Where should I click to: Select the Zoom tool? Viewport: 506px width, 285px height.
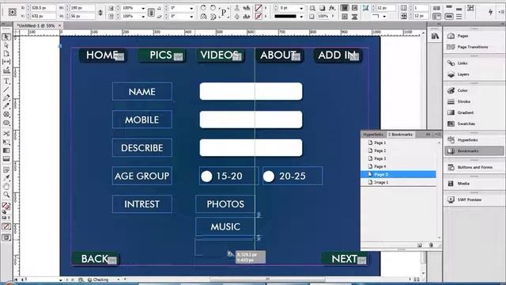6,195
